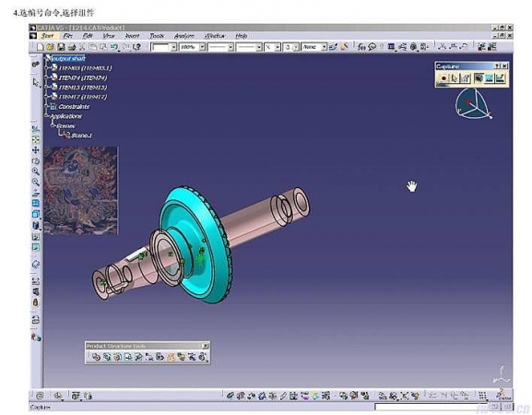Open the line thickness dropdown arrow

click(231, 47)
